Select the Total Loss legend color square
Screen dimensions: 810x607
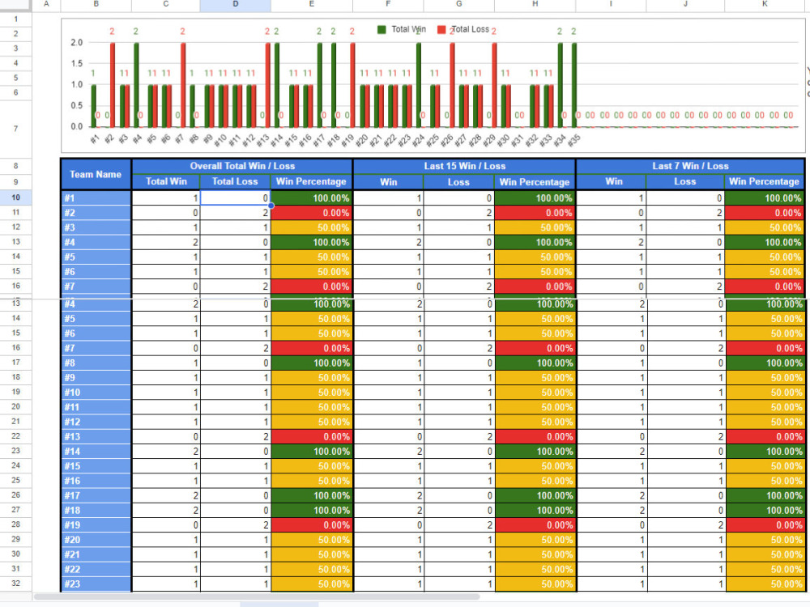click(441, 29)
